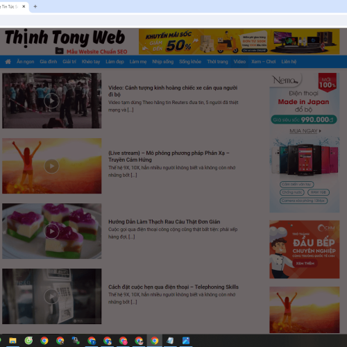Open the Đầu Bếp Chuyên Nghiệp ad banner
Image resolution: width=347 pixels, height=347 pixels.
[305, 249]
